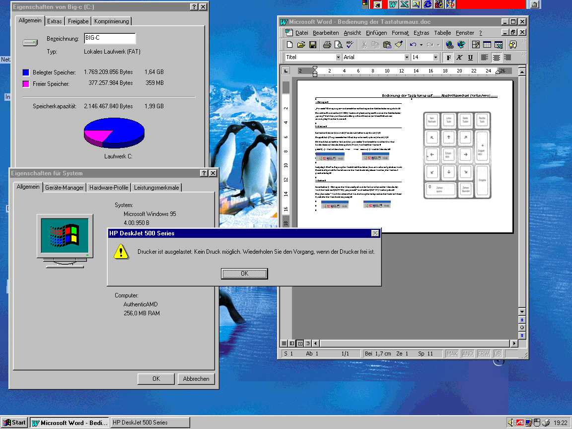Toggle ÄND track changes in status bar
The image size is (572, 429).
pyautogui.click(x=468, y=354)
